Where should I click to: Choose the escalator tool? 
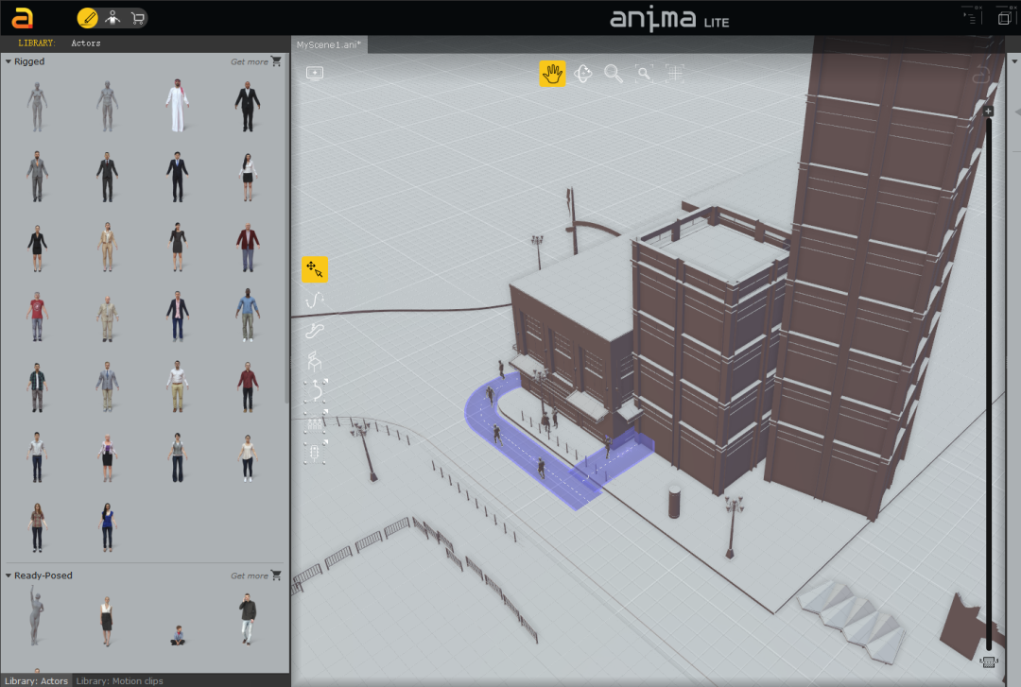tap(315, 331)
